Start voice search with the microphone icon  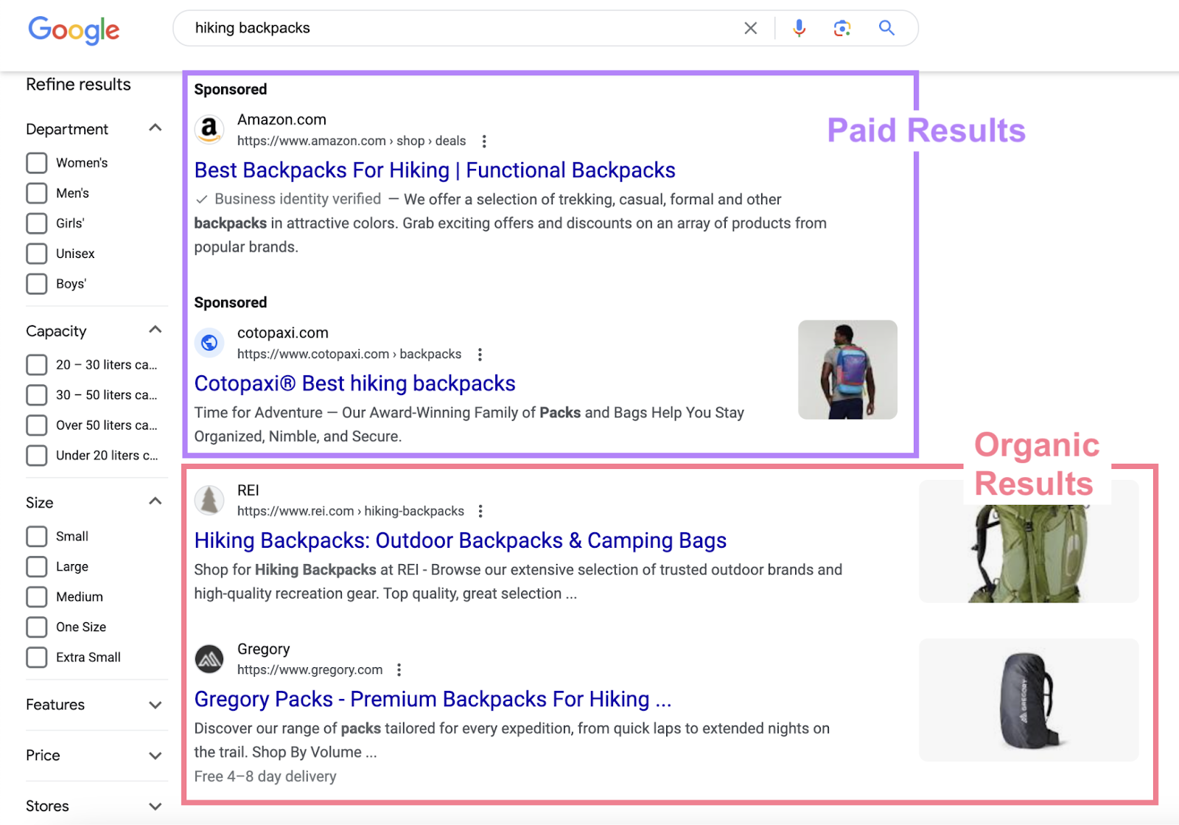(799, 28)
